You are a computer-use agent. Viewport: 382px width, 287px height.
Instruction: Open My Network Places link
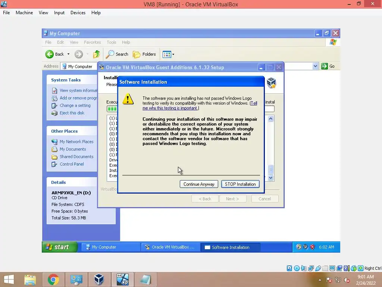(x=76, y=142)
